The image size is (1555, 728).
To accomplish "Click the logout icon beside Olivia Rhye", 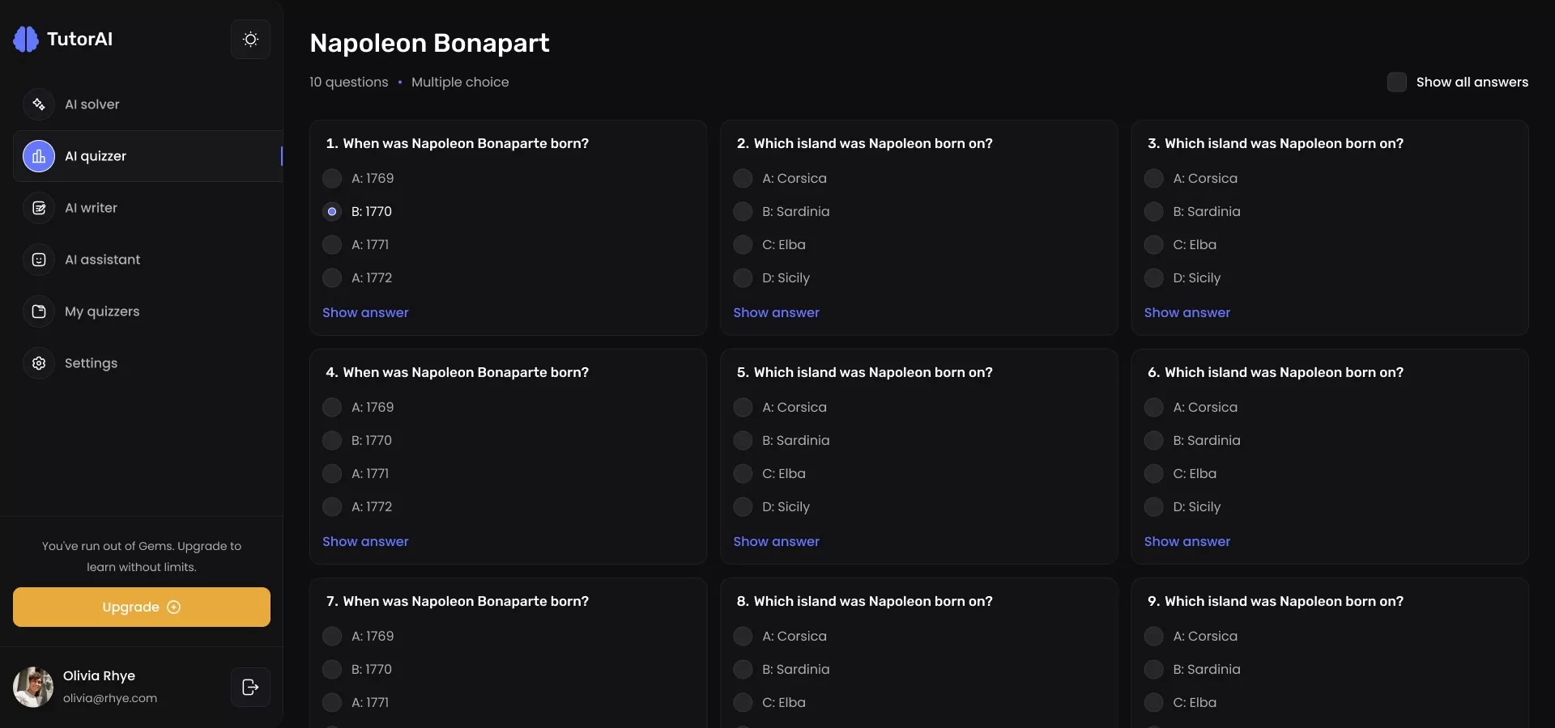I will click(250, 687).
